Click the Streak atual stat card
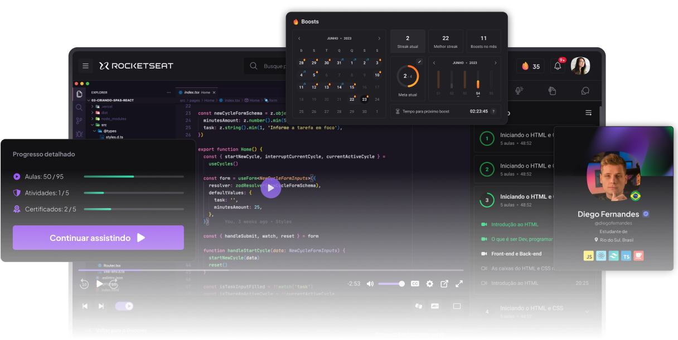The width and height of the screenshot is (678, 340). point(408,42)
